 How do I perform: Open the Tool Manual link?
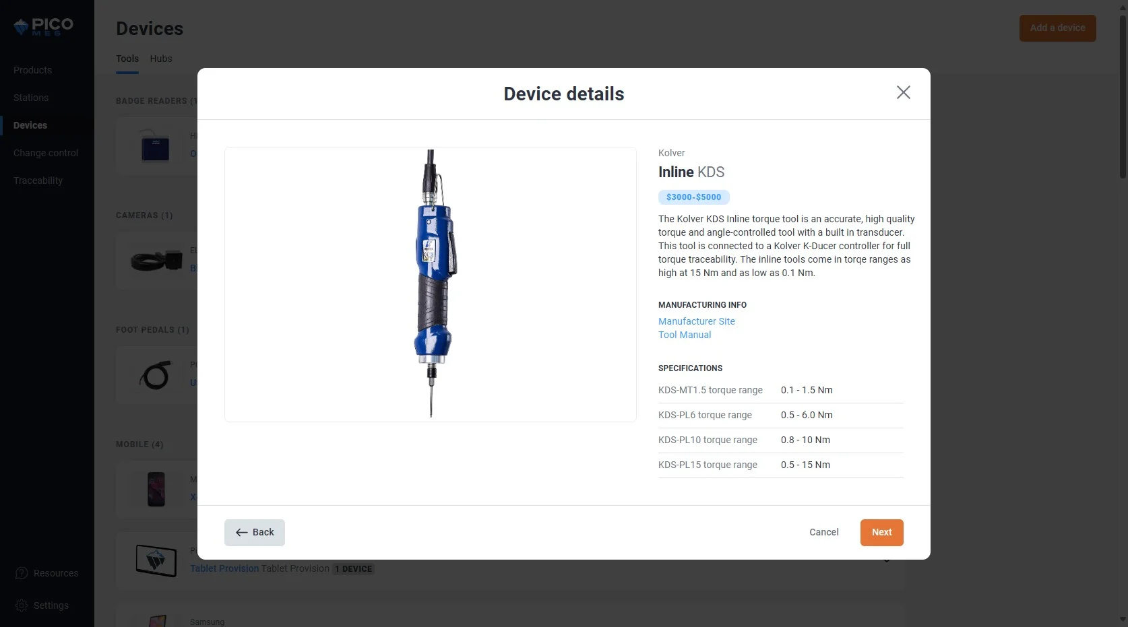[685, 335]
